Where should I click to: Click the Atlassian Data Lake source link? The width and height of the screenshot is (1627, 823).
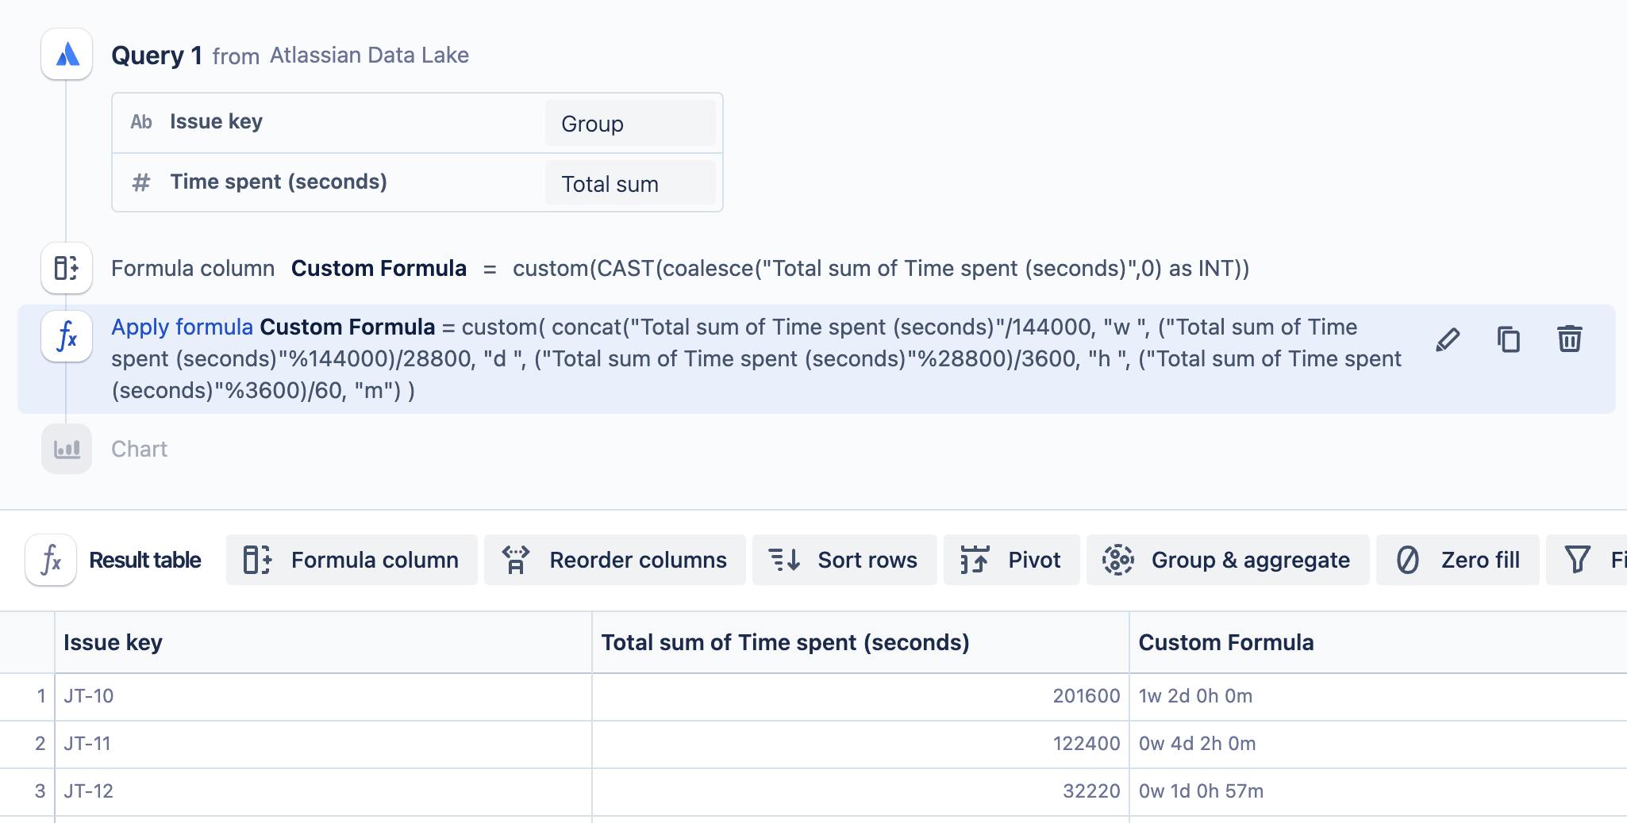pyautogui.click(x=369, y=56)
